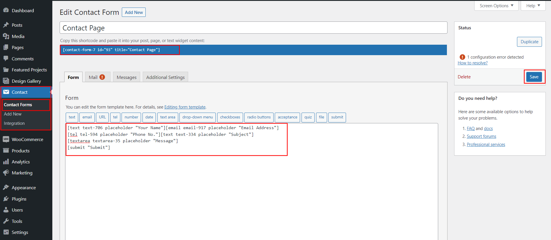
Task: Insert a file tag
Action: tap(321, 117)
